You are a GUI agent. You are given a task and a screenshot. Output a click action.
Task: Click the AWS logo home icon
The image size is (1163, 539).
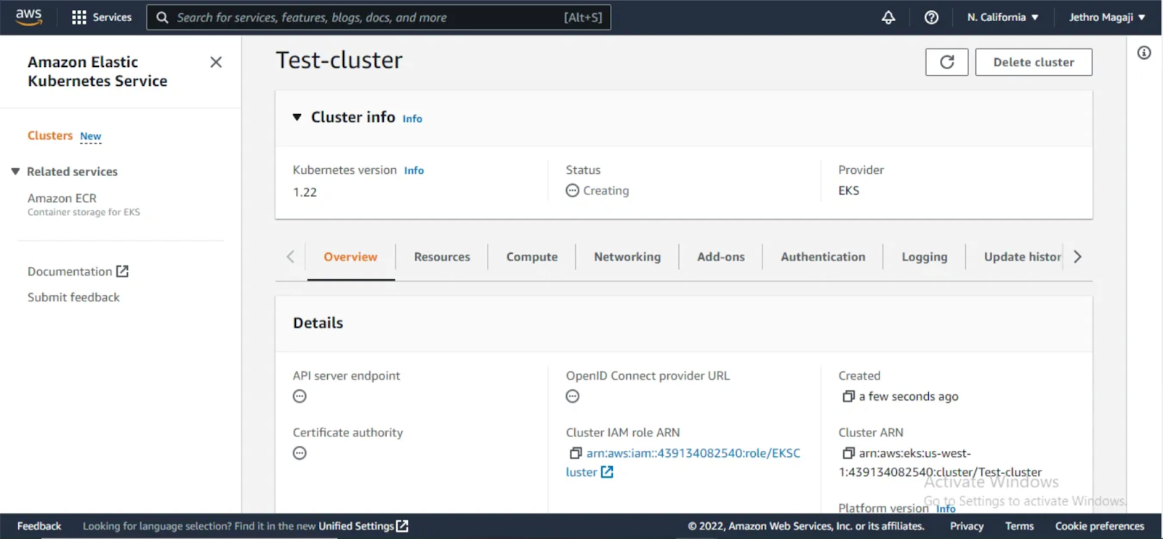[x=28, y=17]
